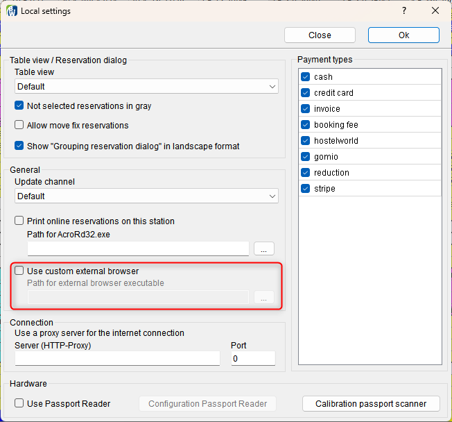Click the Local settings app icon in title bar
This screenshot has width=452, height=422.
(x=12, y=11)
